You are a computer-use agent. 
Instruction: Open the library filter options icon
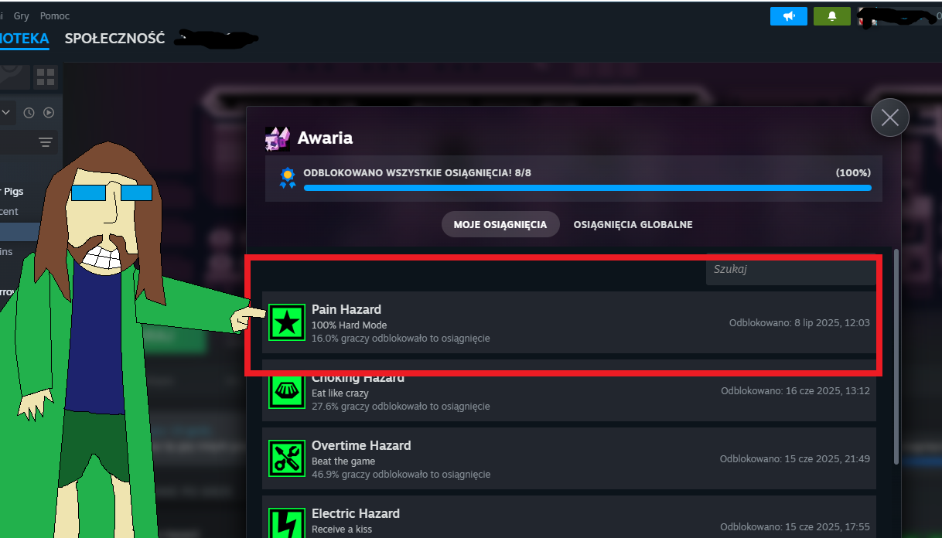pos(46,142)
